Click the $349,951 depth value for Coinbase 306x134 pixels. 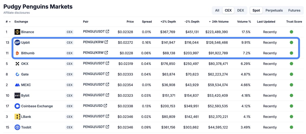192,106
